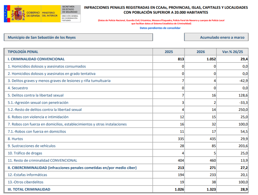
Task: Select the '203,6' variation value
Action: [243, 146]
